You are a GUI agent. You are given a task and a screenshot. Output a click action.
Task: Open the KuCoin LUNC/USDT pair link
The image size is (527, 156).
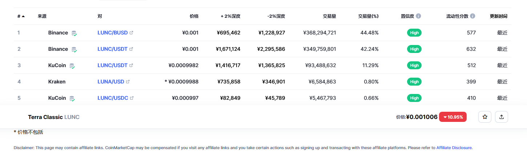click(x=112, y=65)
